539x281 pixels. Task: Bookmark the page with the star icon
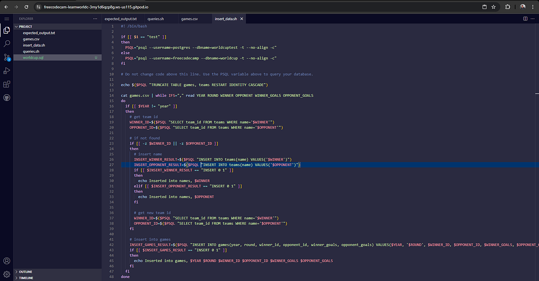[493, 7]
